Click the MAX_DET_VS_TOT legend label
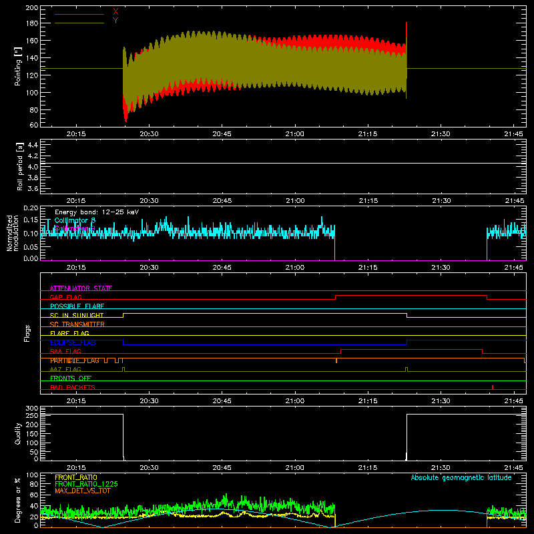Screen dimensions: 534x534 coord(83,491)
